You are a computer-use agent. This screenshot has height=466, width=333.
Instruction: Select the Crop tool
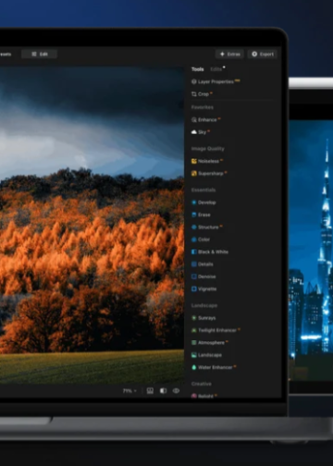pyautogui.click(x=202, y=94)
